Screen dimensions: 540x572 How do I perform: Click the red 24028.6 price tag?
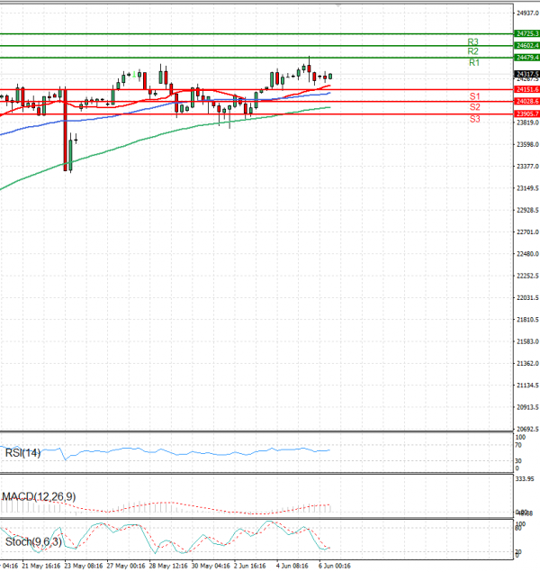click(x=526, y=102)
